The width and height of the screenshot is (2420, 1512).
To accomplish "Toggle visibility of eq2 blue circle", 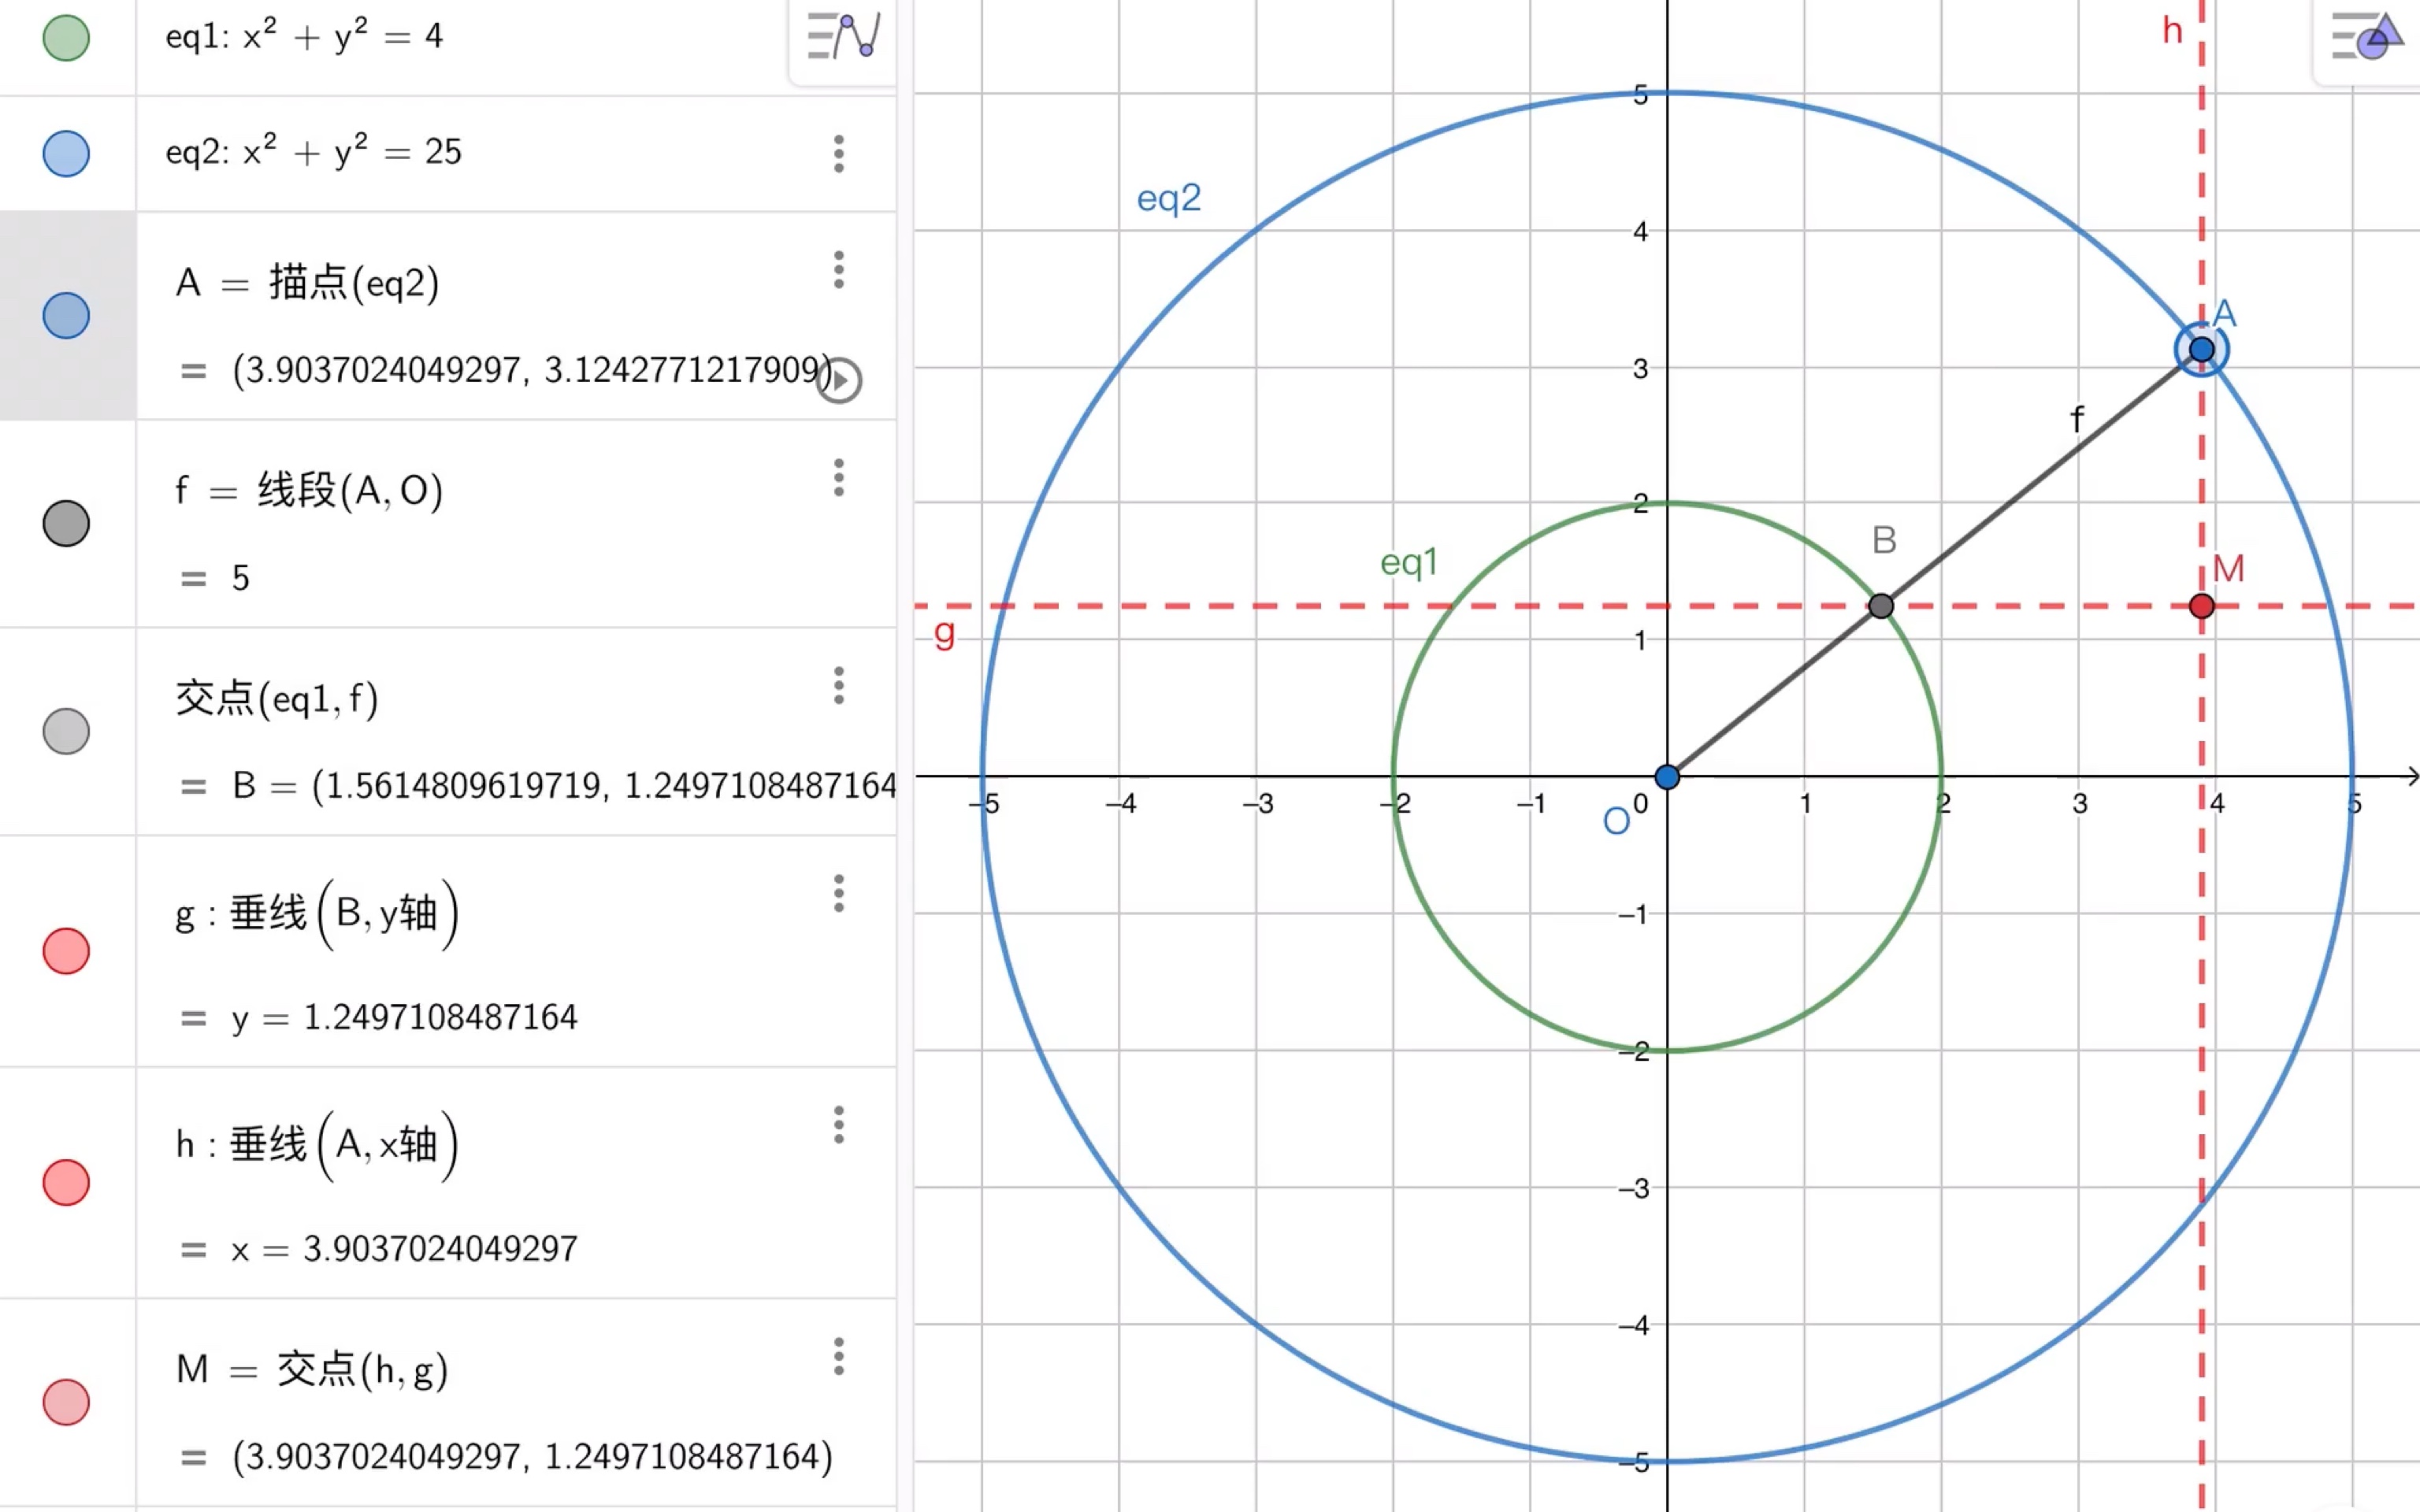I will click(66, 154).
